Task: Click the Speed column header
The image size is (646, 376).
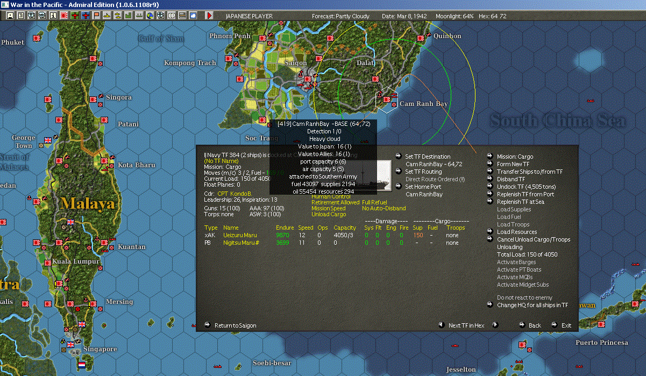Action: pos(306,228)
